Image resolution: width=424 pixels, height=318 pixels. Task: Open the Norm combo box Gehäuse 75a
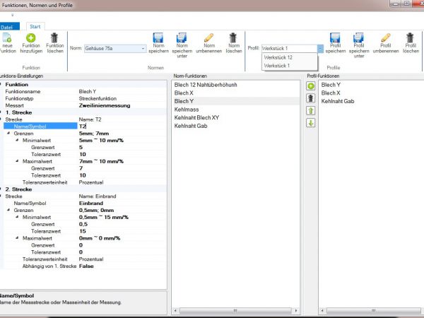115,49
